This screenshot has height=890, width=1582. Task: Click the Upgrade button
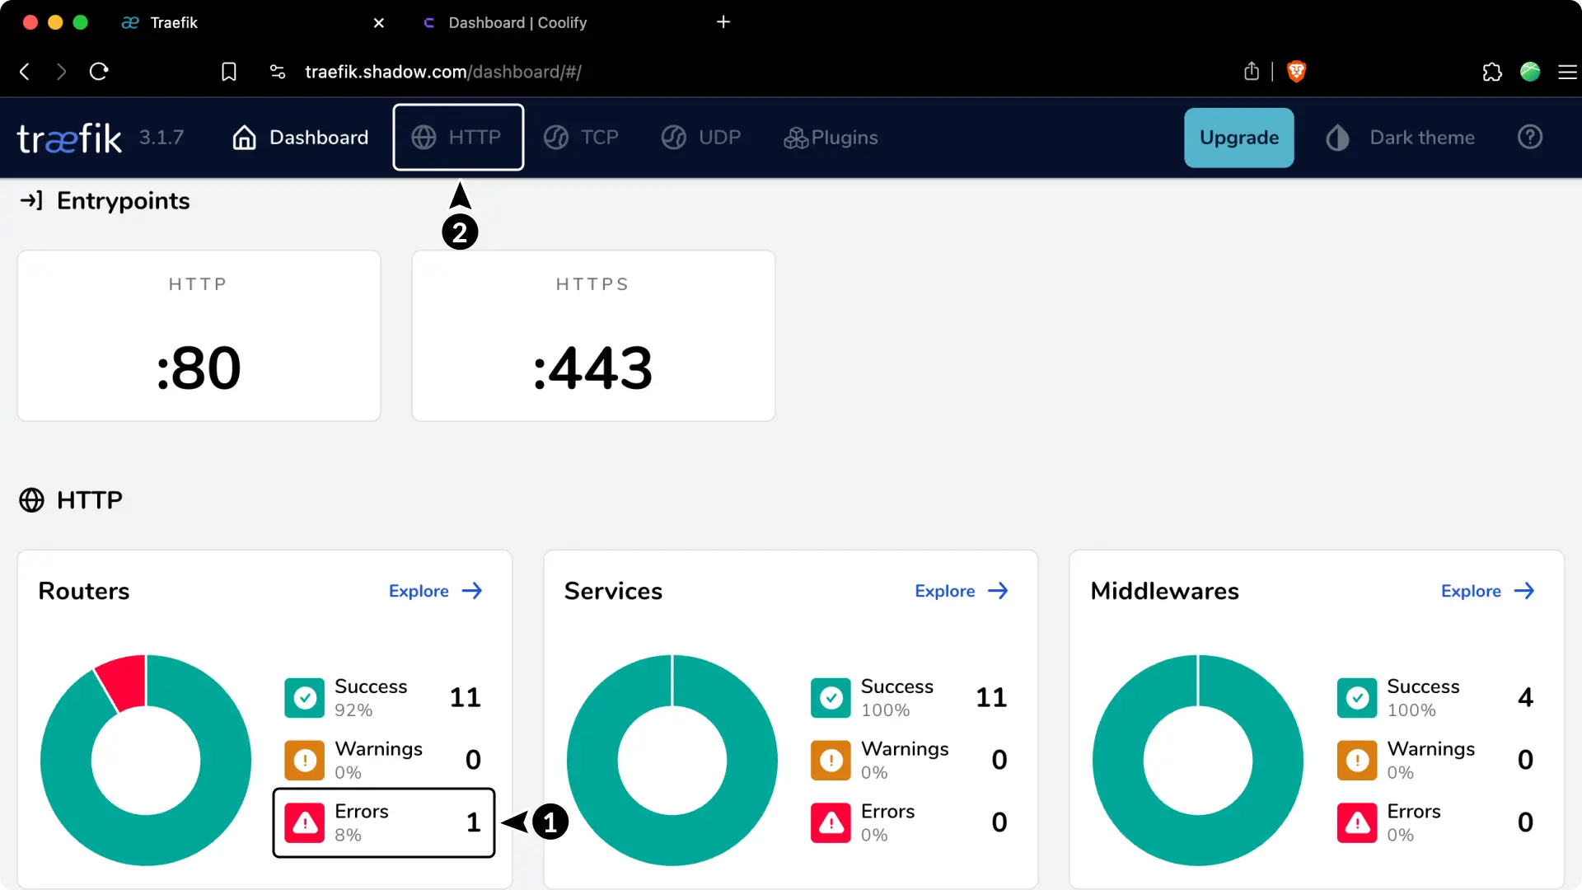point(1238,138)
